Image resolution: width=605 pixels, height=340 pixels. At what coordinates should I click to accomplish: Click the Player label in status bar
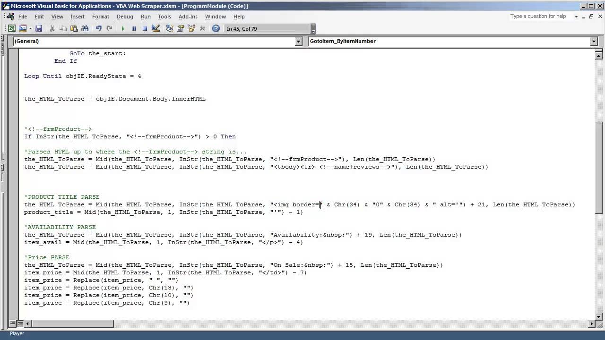[x=17, y=333]
